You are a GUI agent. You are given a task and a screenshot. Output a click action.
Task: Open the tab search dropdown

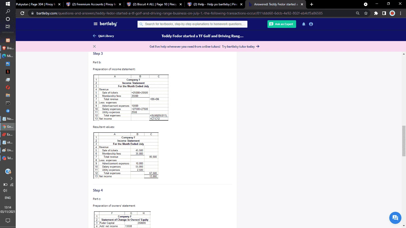click(366, 4)
